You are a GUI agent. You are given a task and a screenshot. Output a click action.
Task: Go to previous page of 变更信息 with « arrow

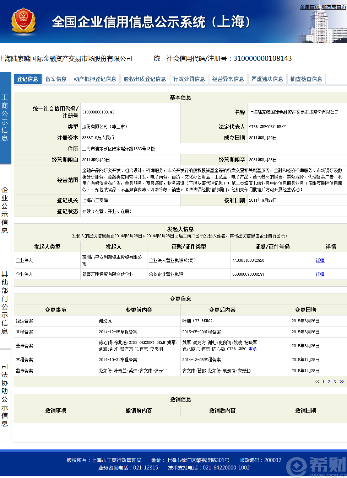(317, 382)
